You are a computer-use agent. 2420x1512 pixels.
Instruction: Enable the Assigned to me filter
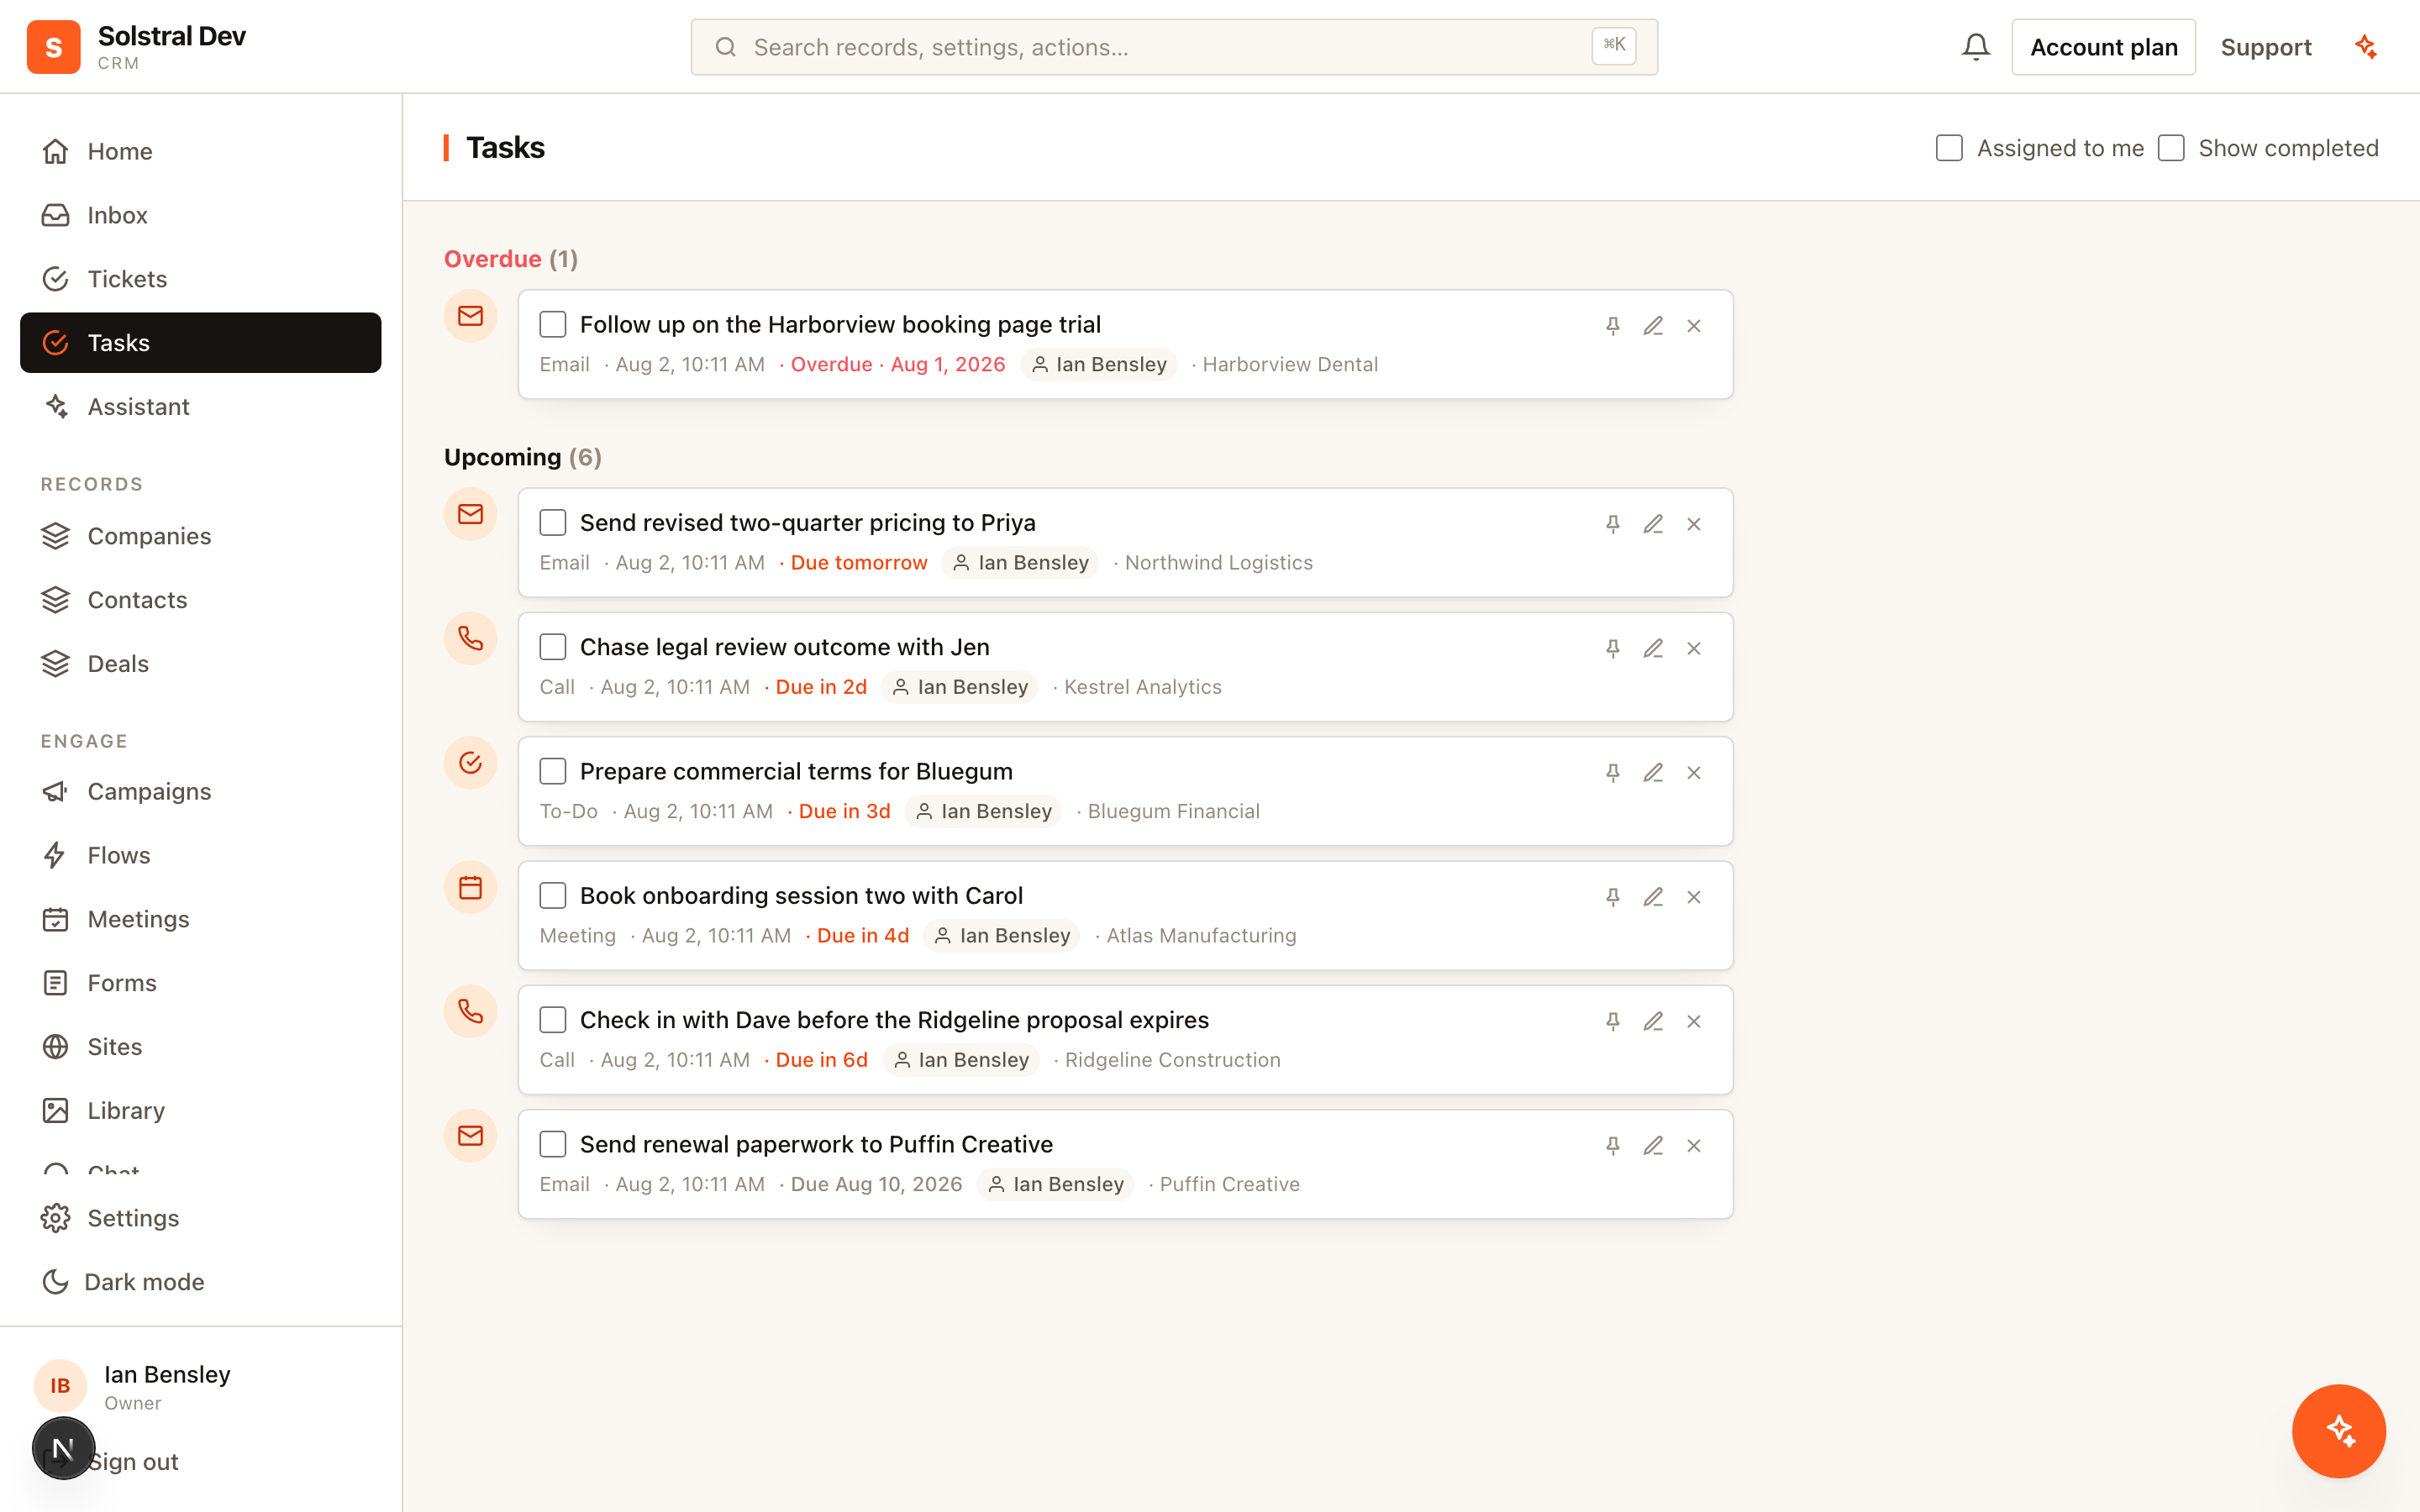click(x=1949, y=148)
